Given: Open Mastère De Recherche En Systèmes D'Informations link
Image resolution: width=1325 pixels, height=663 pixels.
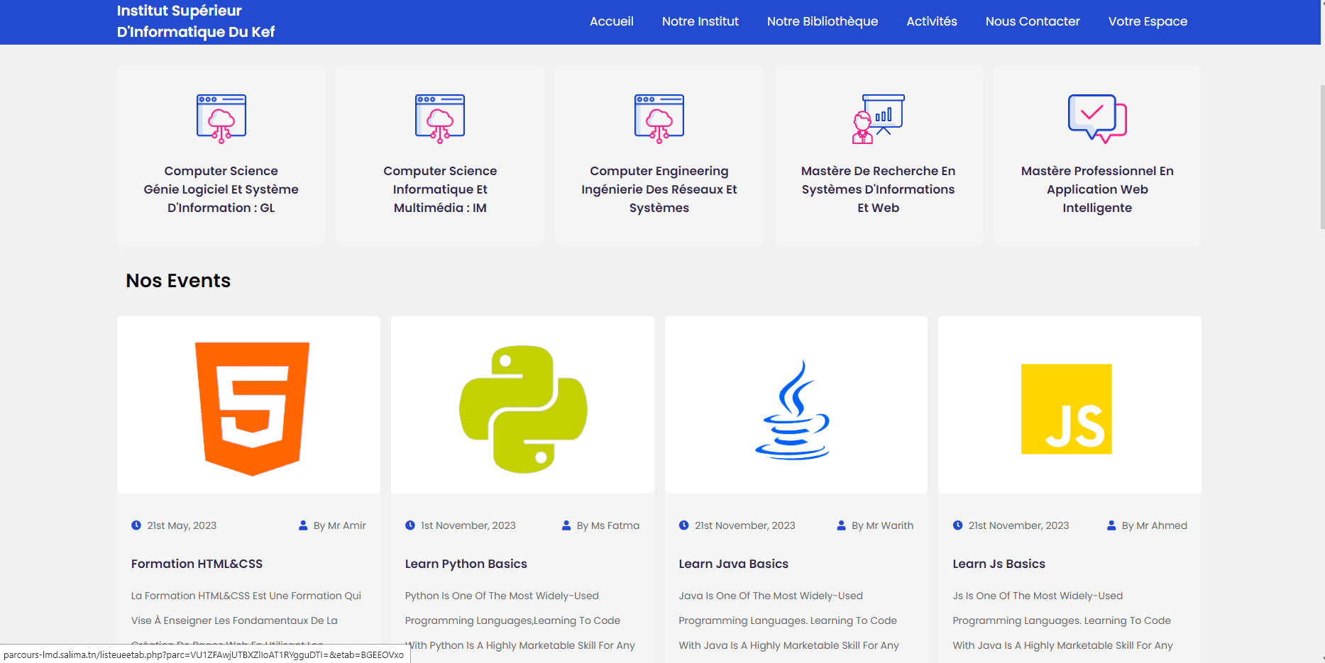Looking at the screenshot, I should click(x=878, y=189).
